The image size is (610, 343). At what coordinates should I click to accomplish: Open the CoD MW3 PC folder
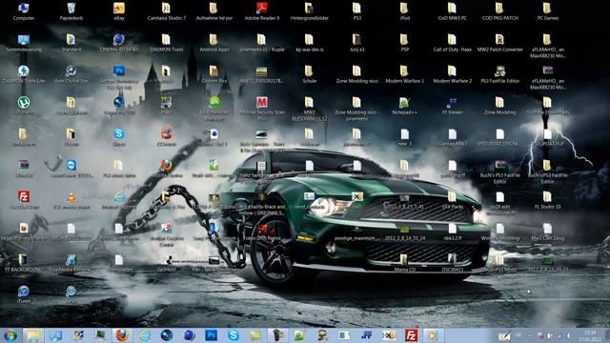click(x=453, y=11)
